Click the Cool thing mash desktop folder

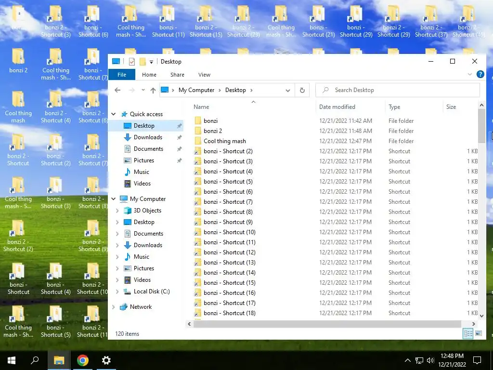tap(18, 107)
